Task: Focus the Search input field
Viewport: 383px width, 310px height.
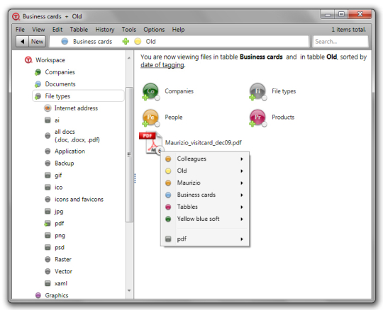Action: pos(340,42)
